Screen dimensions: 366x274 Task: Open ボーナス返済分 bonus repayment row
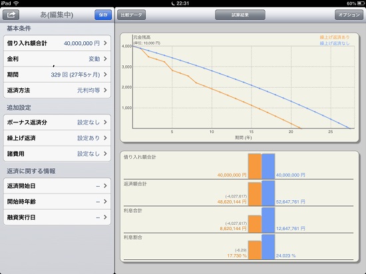pos(57,122)
